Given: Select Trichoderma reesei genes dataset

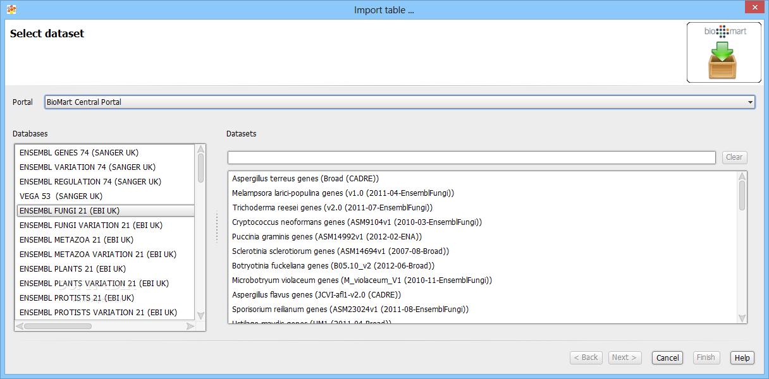Looking at the screenshot, I should click(x=482, y=208).
